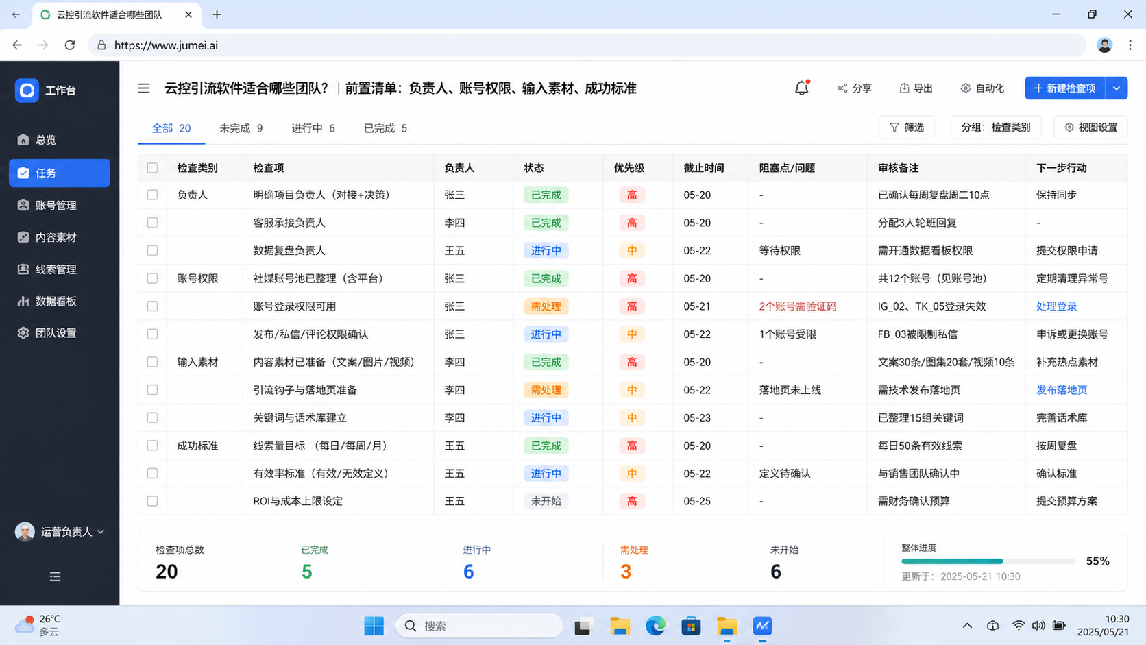Open the 分组：检查类别 grouping dropdown
This screenshot has height=645, width=1146.
coord(995,127)
